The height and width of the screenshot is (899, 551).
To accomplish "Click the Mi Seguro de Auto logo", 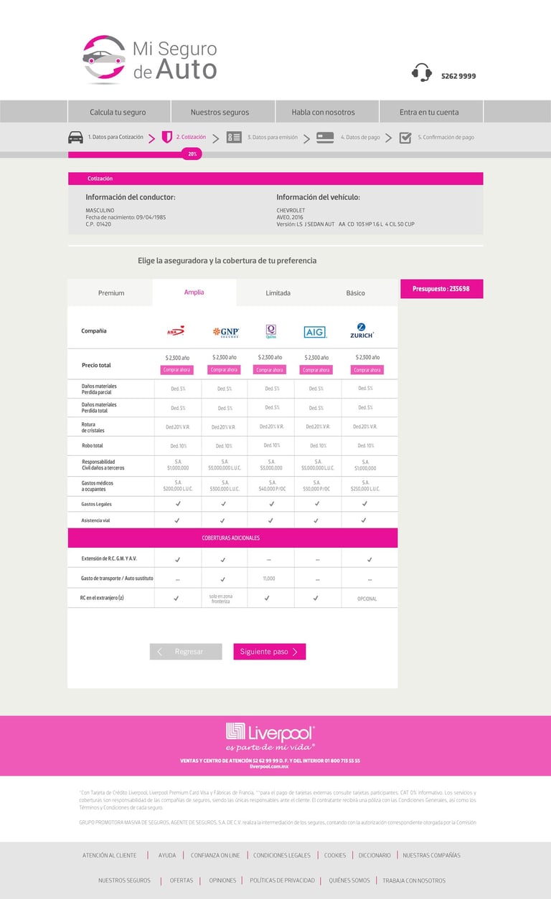I will 150,60.
